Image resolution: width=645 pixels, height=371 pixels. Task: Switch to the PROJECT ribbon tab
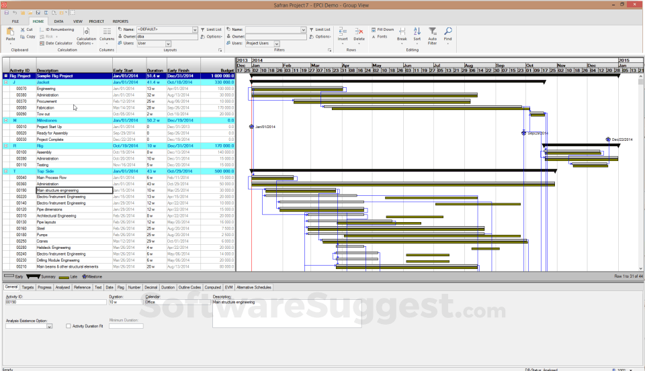tap(96, 21)
